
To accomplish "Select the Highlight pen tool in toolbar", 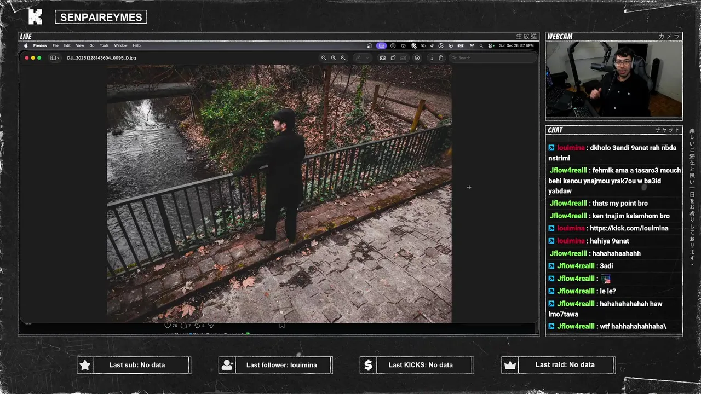I will (358, 57).
